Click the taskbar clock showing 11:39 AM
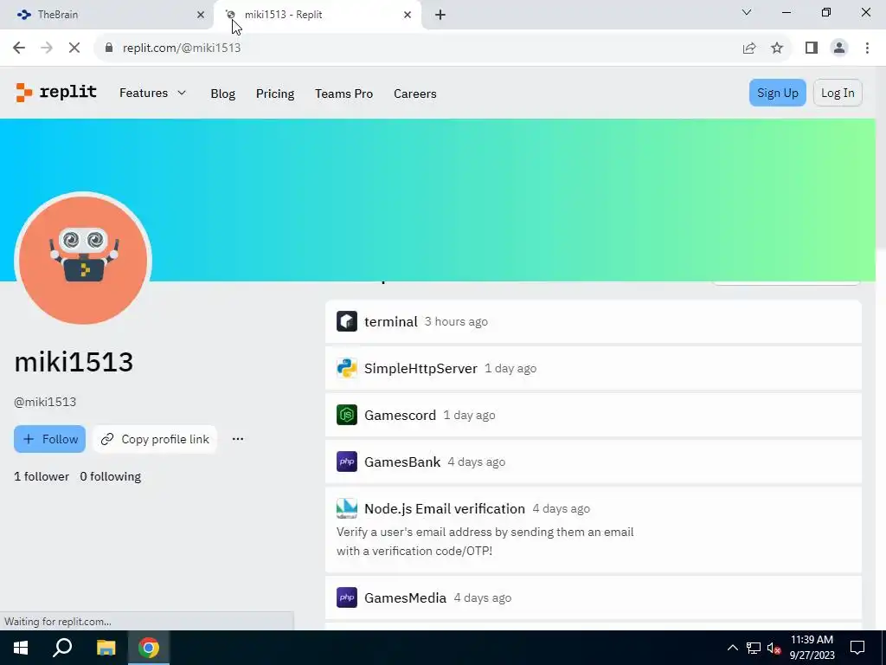Image resolution: width=886 pixels, height=665 pixels. tap(812, 648)
